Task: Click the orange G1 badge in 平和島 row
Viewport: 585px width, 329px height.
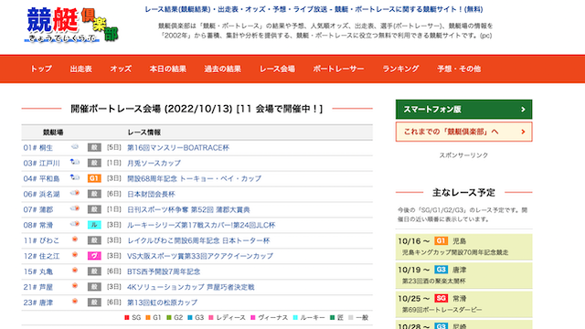Action: click(x=94, y=178)
